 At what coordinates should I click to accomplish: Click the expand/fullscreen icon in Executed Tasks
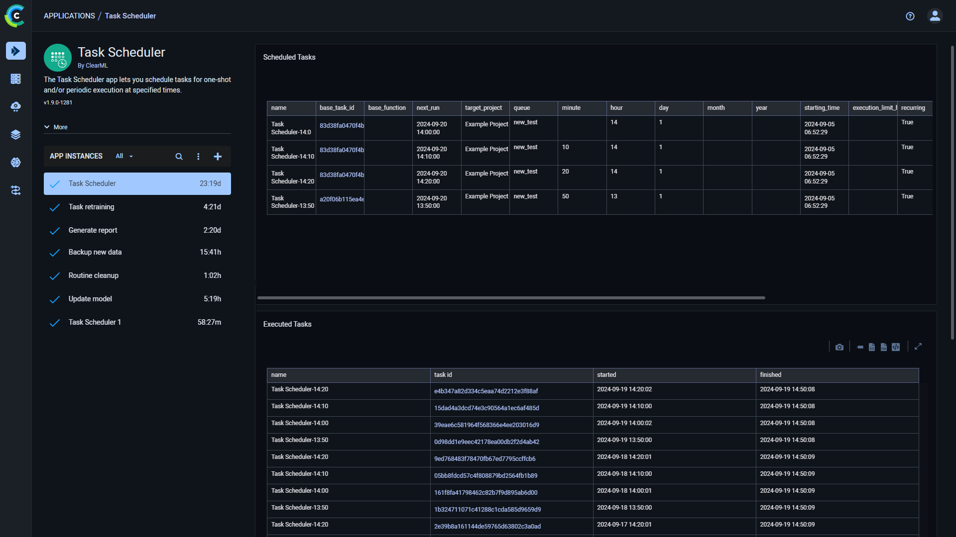click(919, 347)
